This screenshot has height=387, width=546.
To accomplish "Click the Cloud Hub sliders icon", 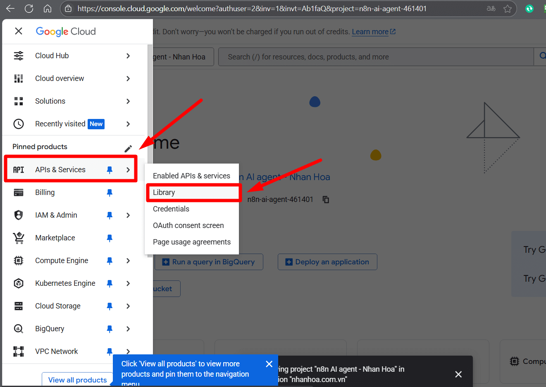I will point(19,56).
